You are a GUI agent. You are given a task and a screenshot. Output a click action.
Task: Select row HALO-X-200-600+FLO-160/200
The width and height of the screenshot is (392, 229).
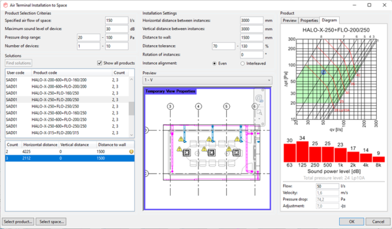pos(67,80)
